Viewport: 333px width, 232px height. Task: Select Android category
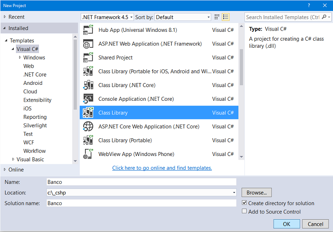[x=33, y=83]
